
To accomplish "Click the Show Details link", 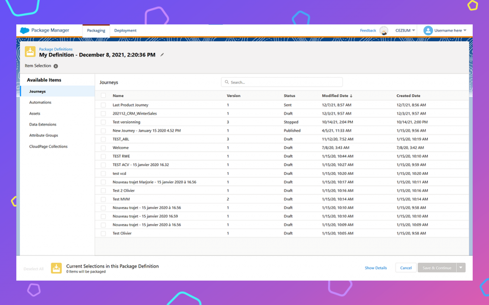I will (375, 268).
